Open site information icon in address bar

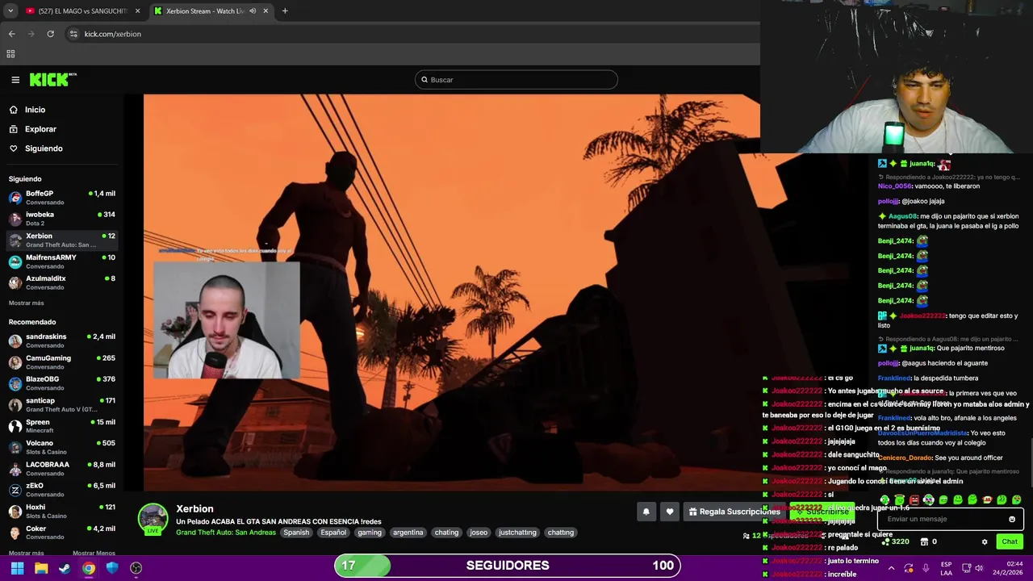coord(73,34)
